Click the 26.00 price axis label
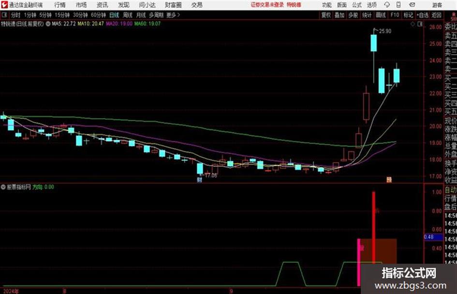The width and height of the screenshot is (457, 294). point(436,27)
